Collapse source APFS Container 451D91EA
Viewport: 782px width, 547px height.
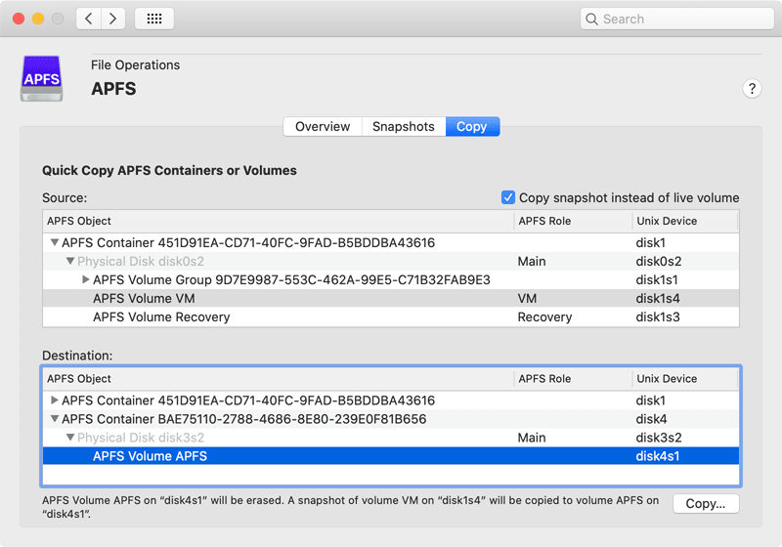(x=55, y=242)
